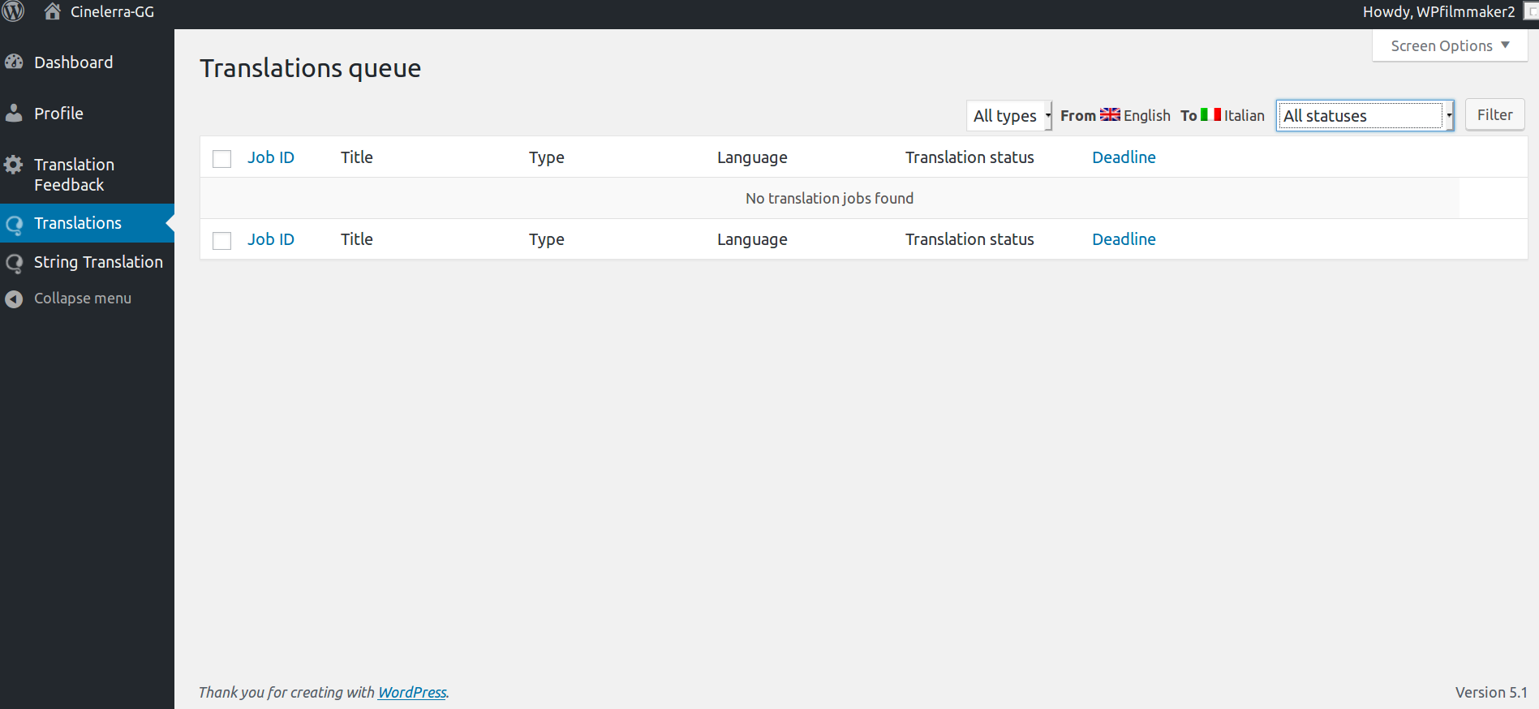
Task: Expand the Screen Options panel
Action: [1449, 46]
